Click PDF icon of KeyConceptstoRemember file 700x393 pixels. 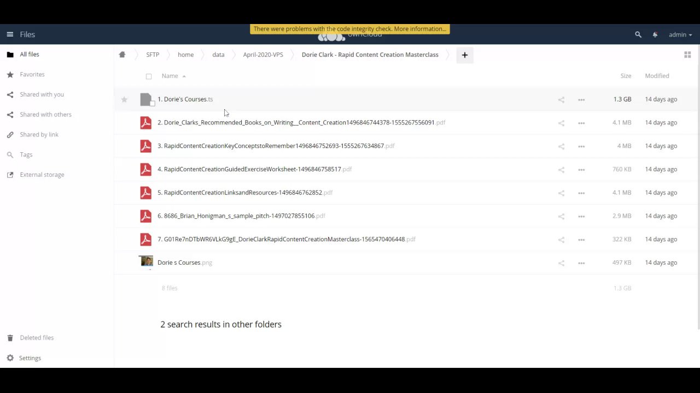click(x=145, y=146)
